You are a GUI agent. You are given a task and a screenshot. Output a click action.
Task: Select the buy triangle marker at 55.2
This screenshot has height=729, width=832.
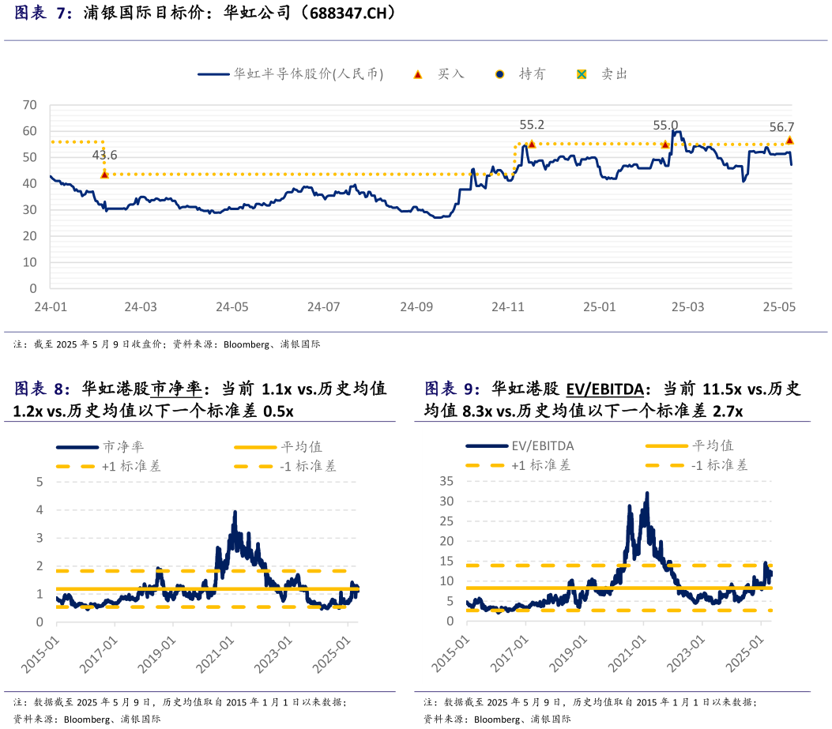(532, 144)
